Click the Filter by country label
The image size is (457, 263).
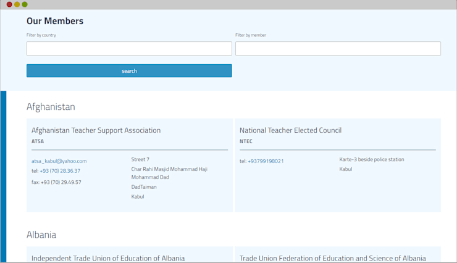pyautogui.click(x=41, y=35)
